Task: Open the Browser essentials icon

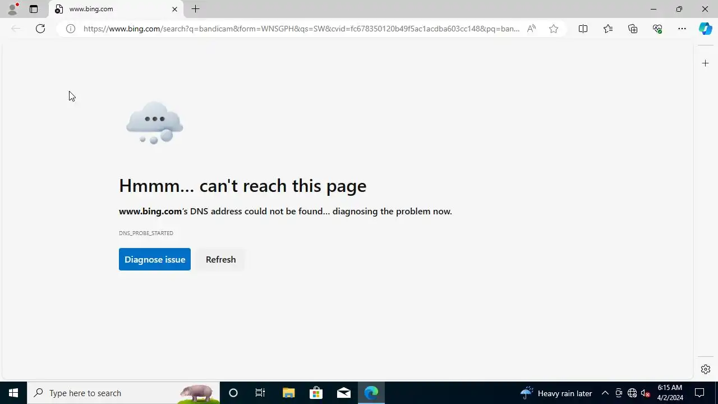Action: (x=657, y=29)
